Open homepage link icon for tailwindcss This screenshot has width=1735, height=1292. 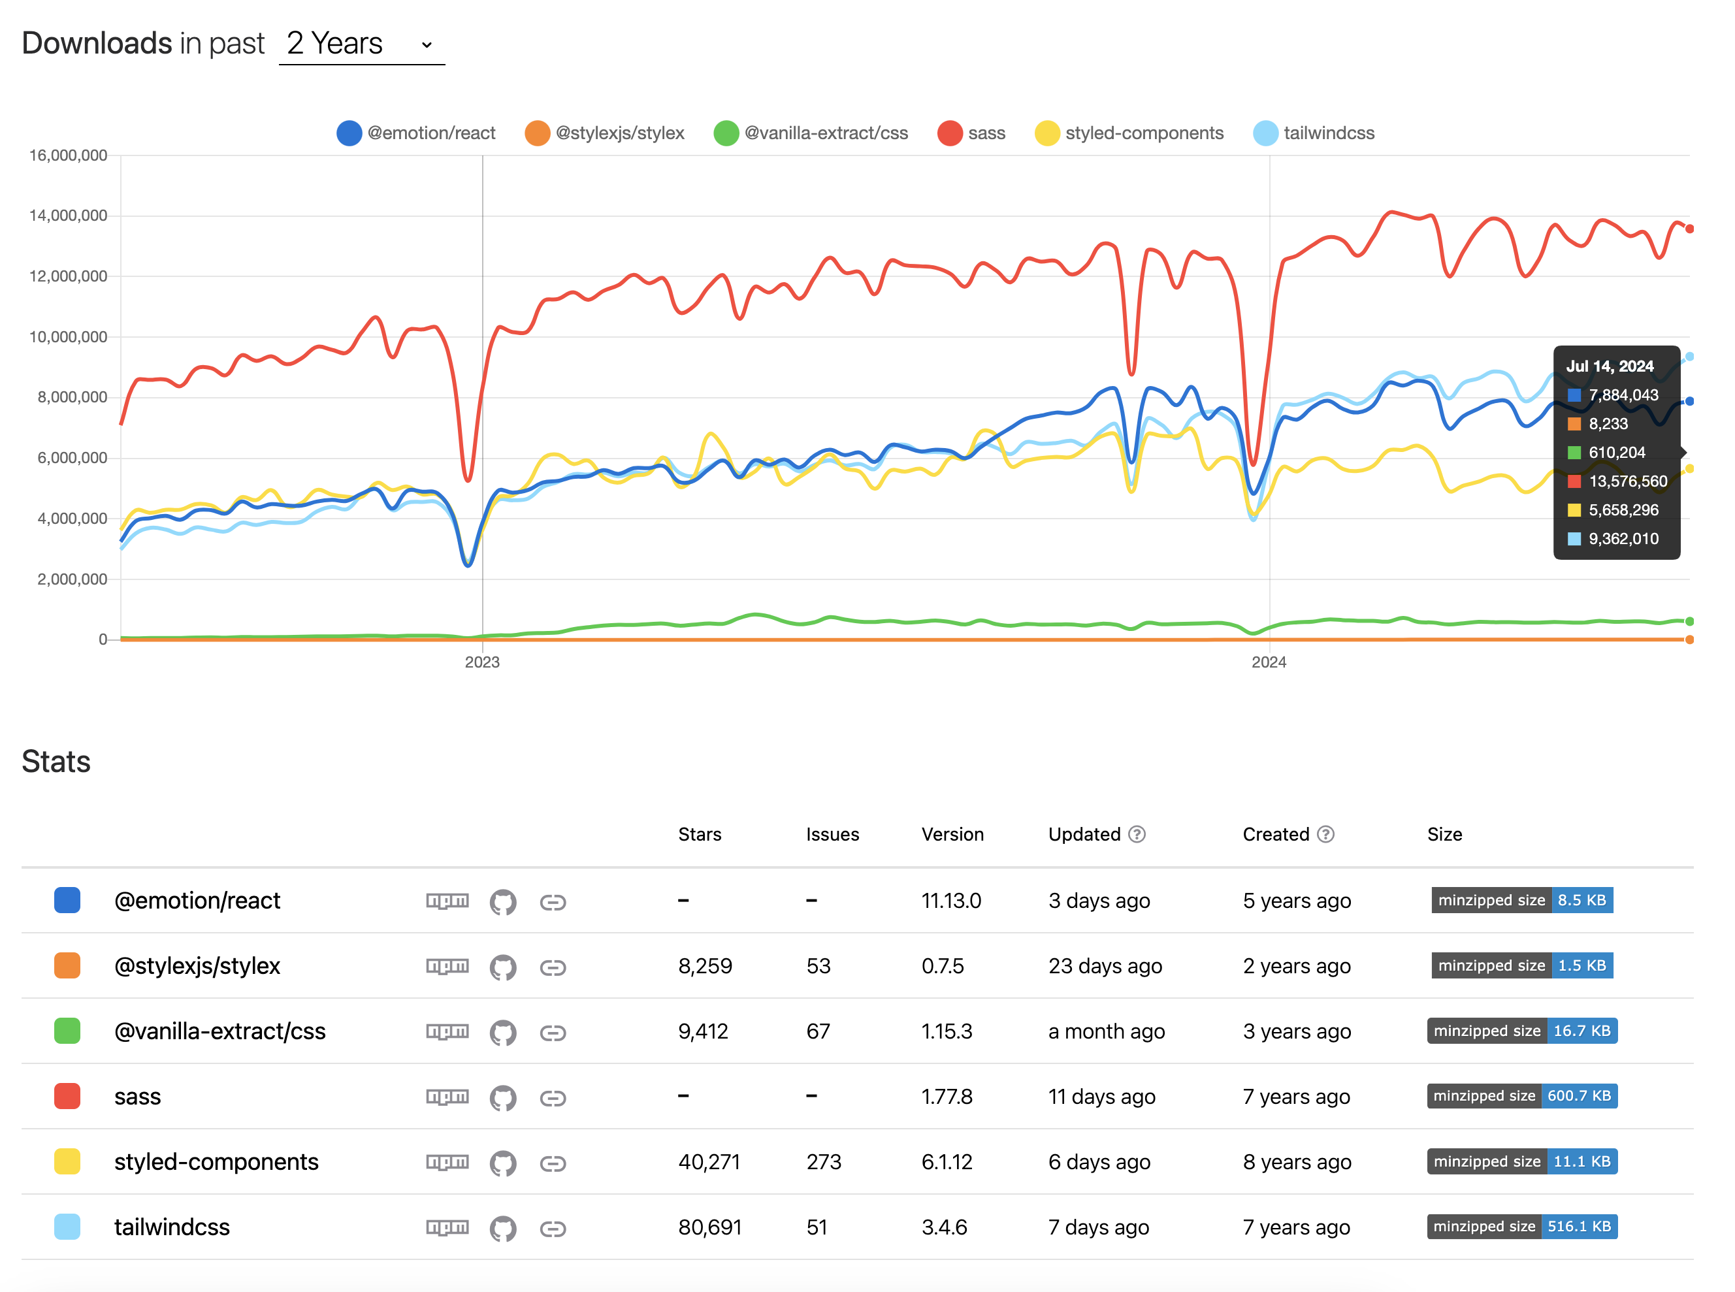(552, 1229)
